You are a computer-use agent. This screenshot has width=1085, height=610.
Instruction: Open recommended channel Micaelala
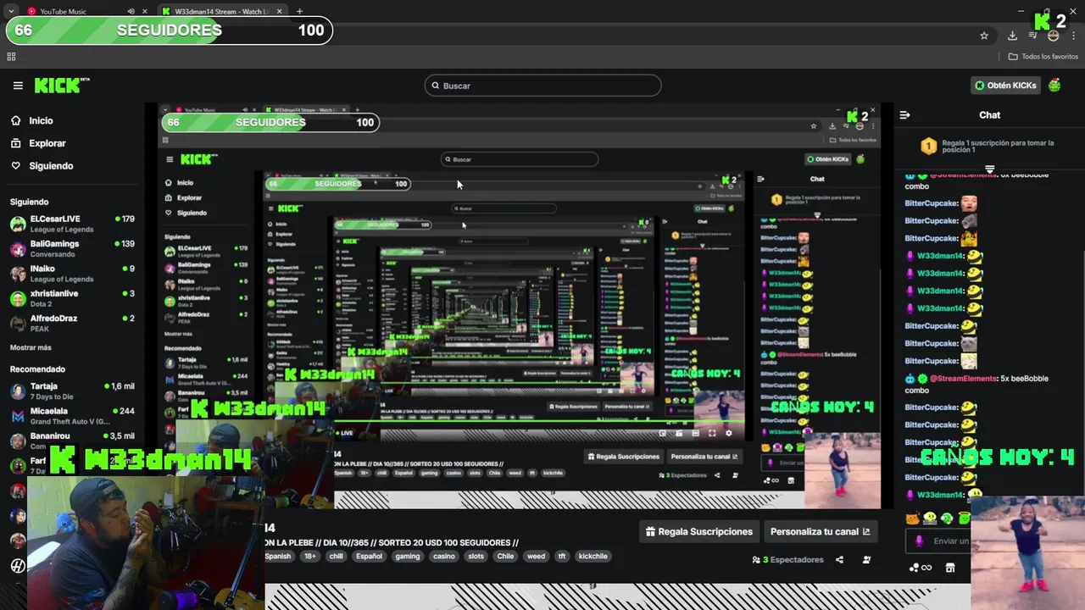72,416
